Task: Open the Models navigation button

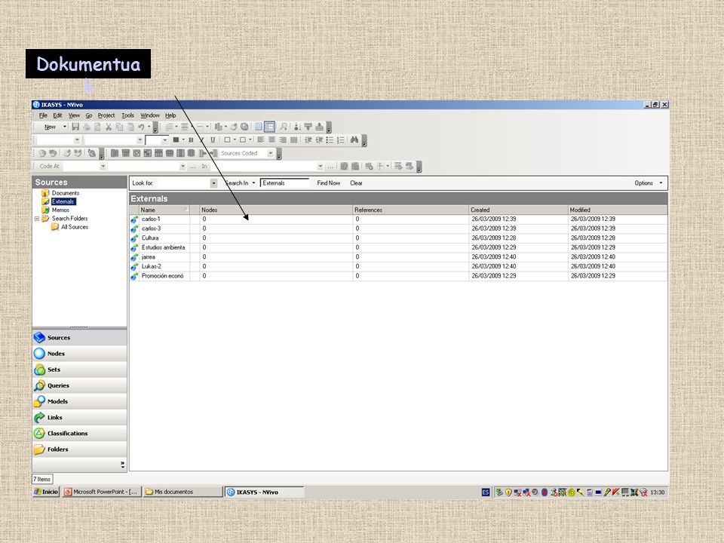Action: pyautogui.click(x=79, y=401)
